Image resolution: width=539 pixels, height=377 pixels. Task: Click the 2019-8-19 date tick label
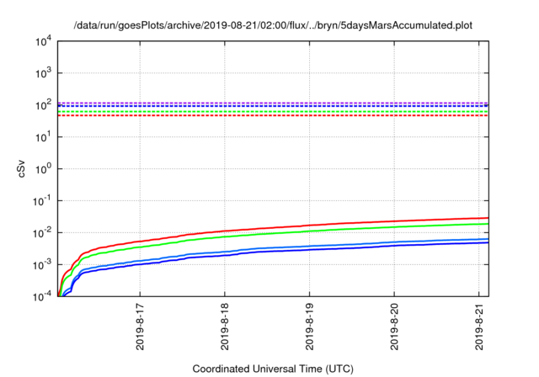(309, 327)
